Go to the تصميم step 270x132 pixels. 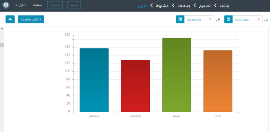(x=205, y=6)
